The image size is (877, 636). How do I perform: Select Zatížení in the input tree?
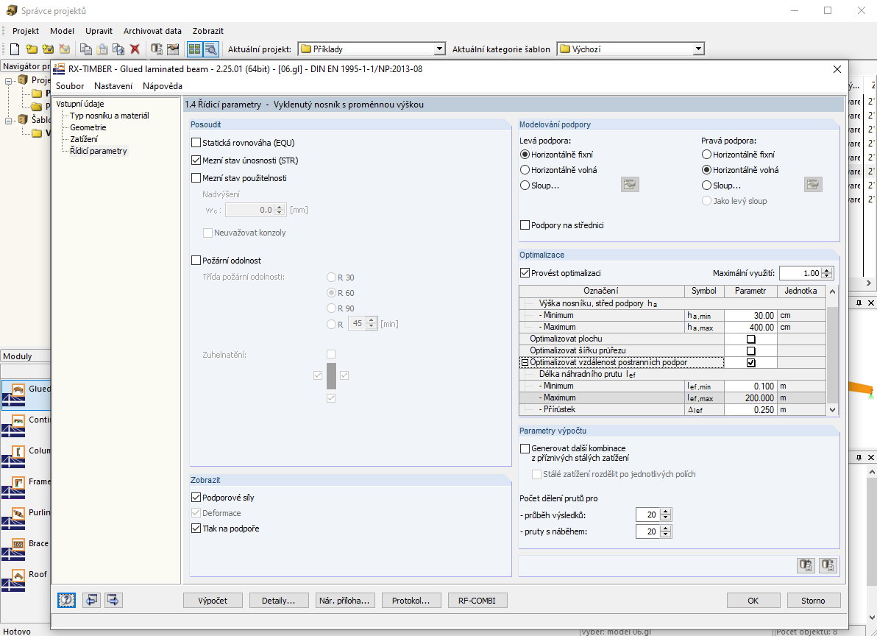pos(84,138)
